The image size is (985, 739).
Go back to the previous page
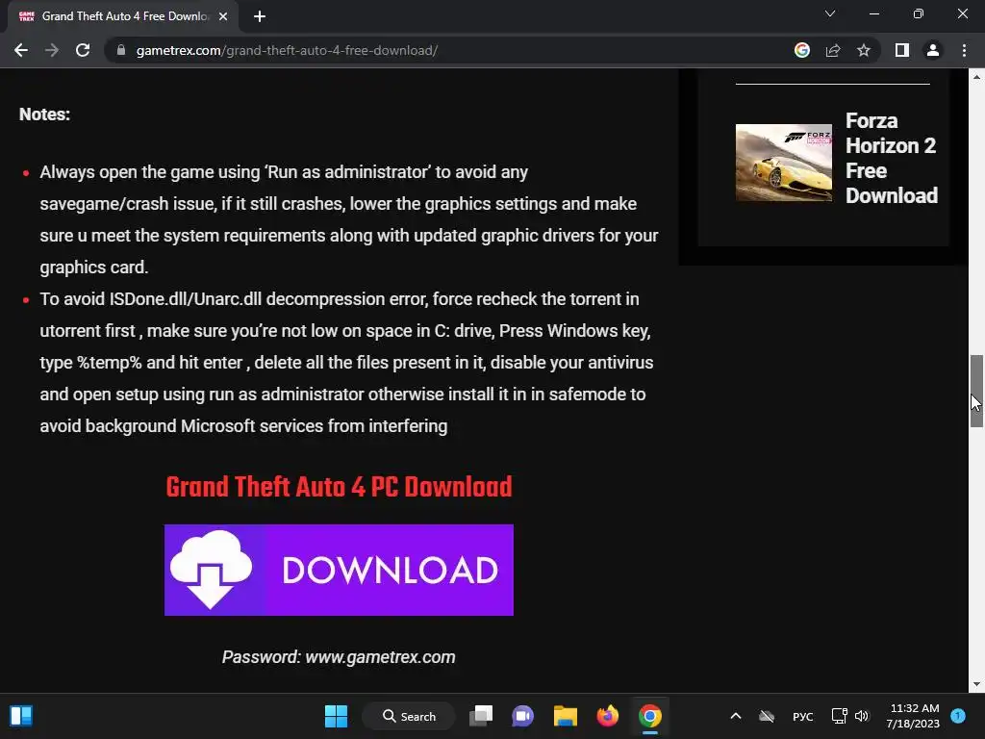pos(21,50)
